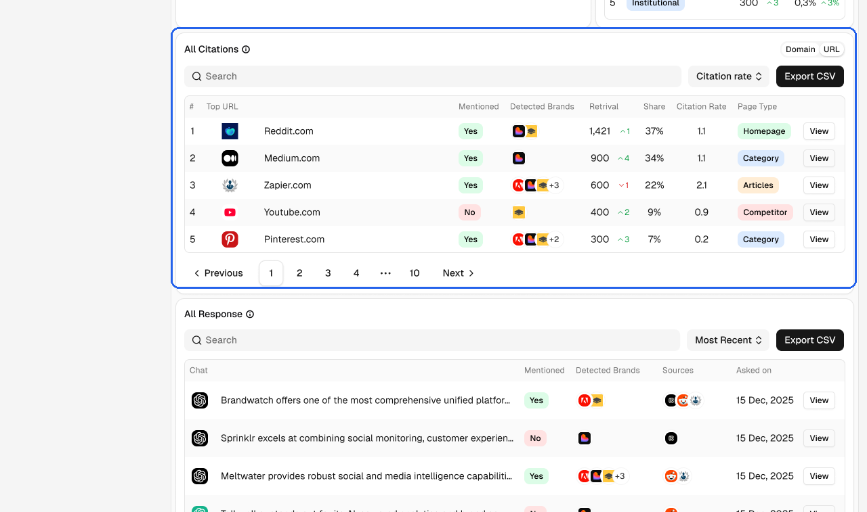Screen dimensions: 867x512
Task: Click the +2 brands badge in Pinterest.com row
Action: point(554,239)
